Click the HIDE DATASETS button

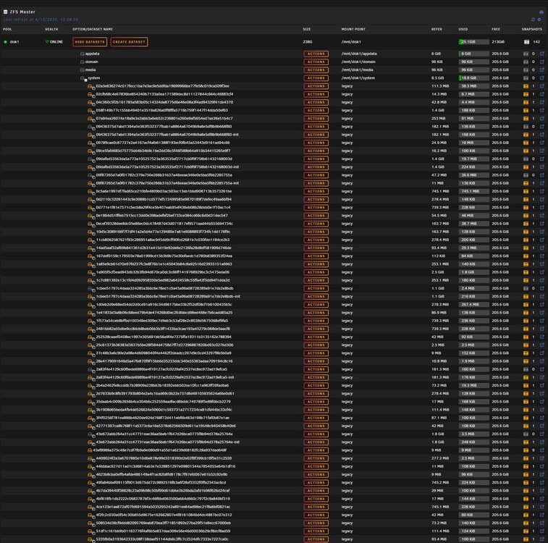point(90,42)
